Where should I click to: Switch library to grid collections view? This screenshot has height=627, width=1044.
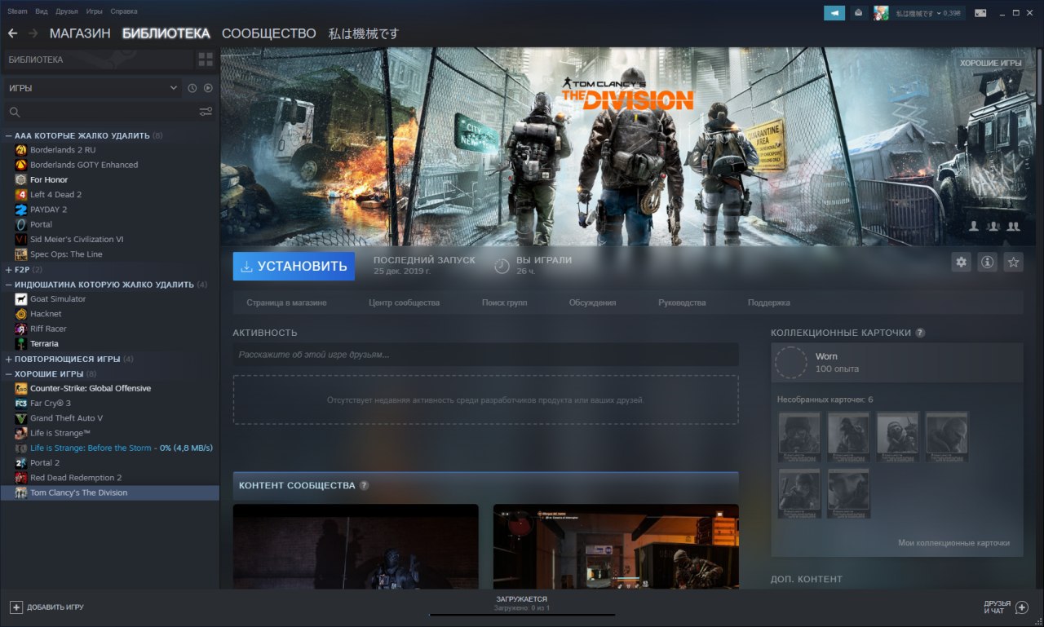(206, 60)
